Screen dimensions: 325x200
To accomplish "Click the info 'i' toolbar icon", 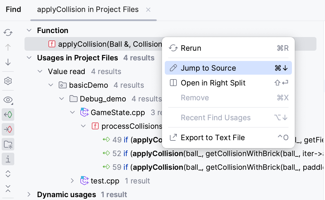I will (x=8, y=159).
